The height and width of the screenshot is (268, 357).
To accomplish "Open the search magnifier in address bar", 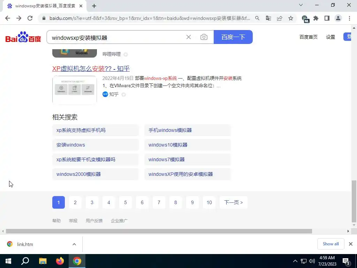I will pos(257,18).
